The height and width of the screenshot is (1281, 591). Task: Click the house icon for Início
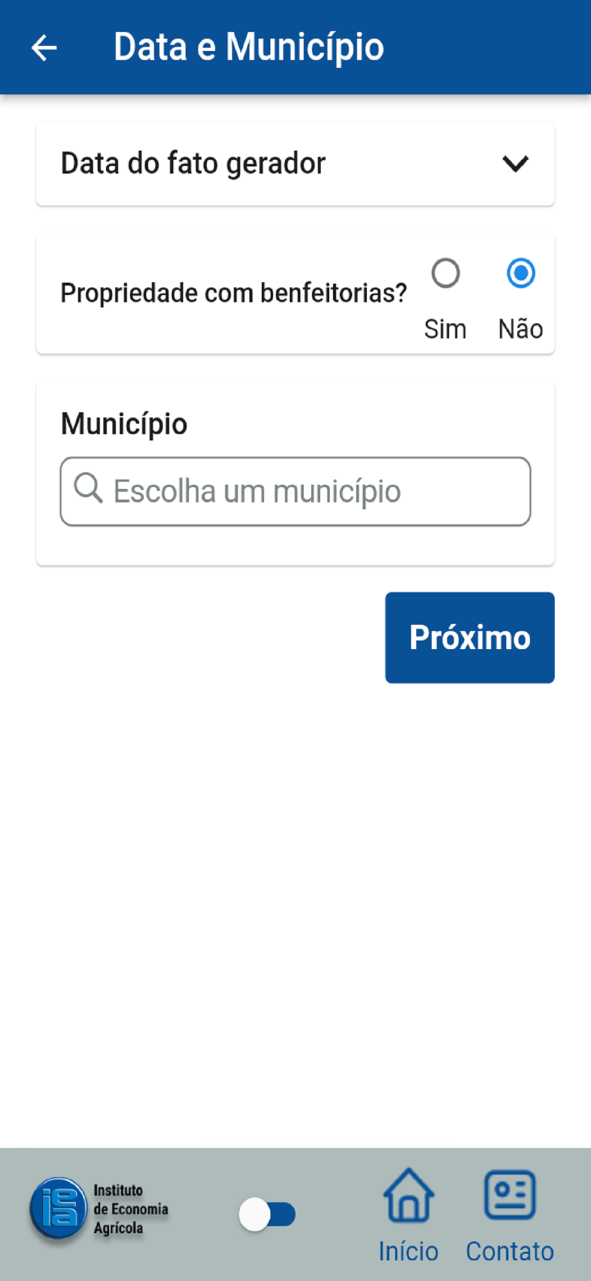click(409, 1195)
